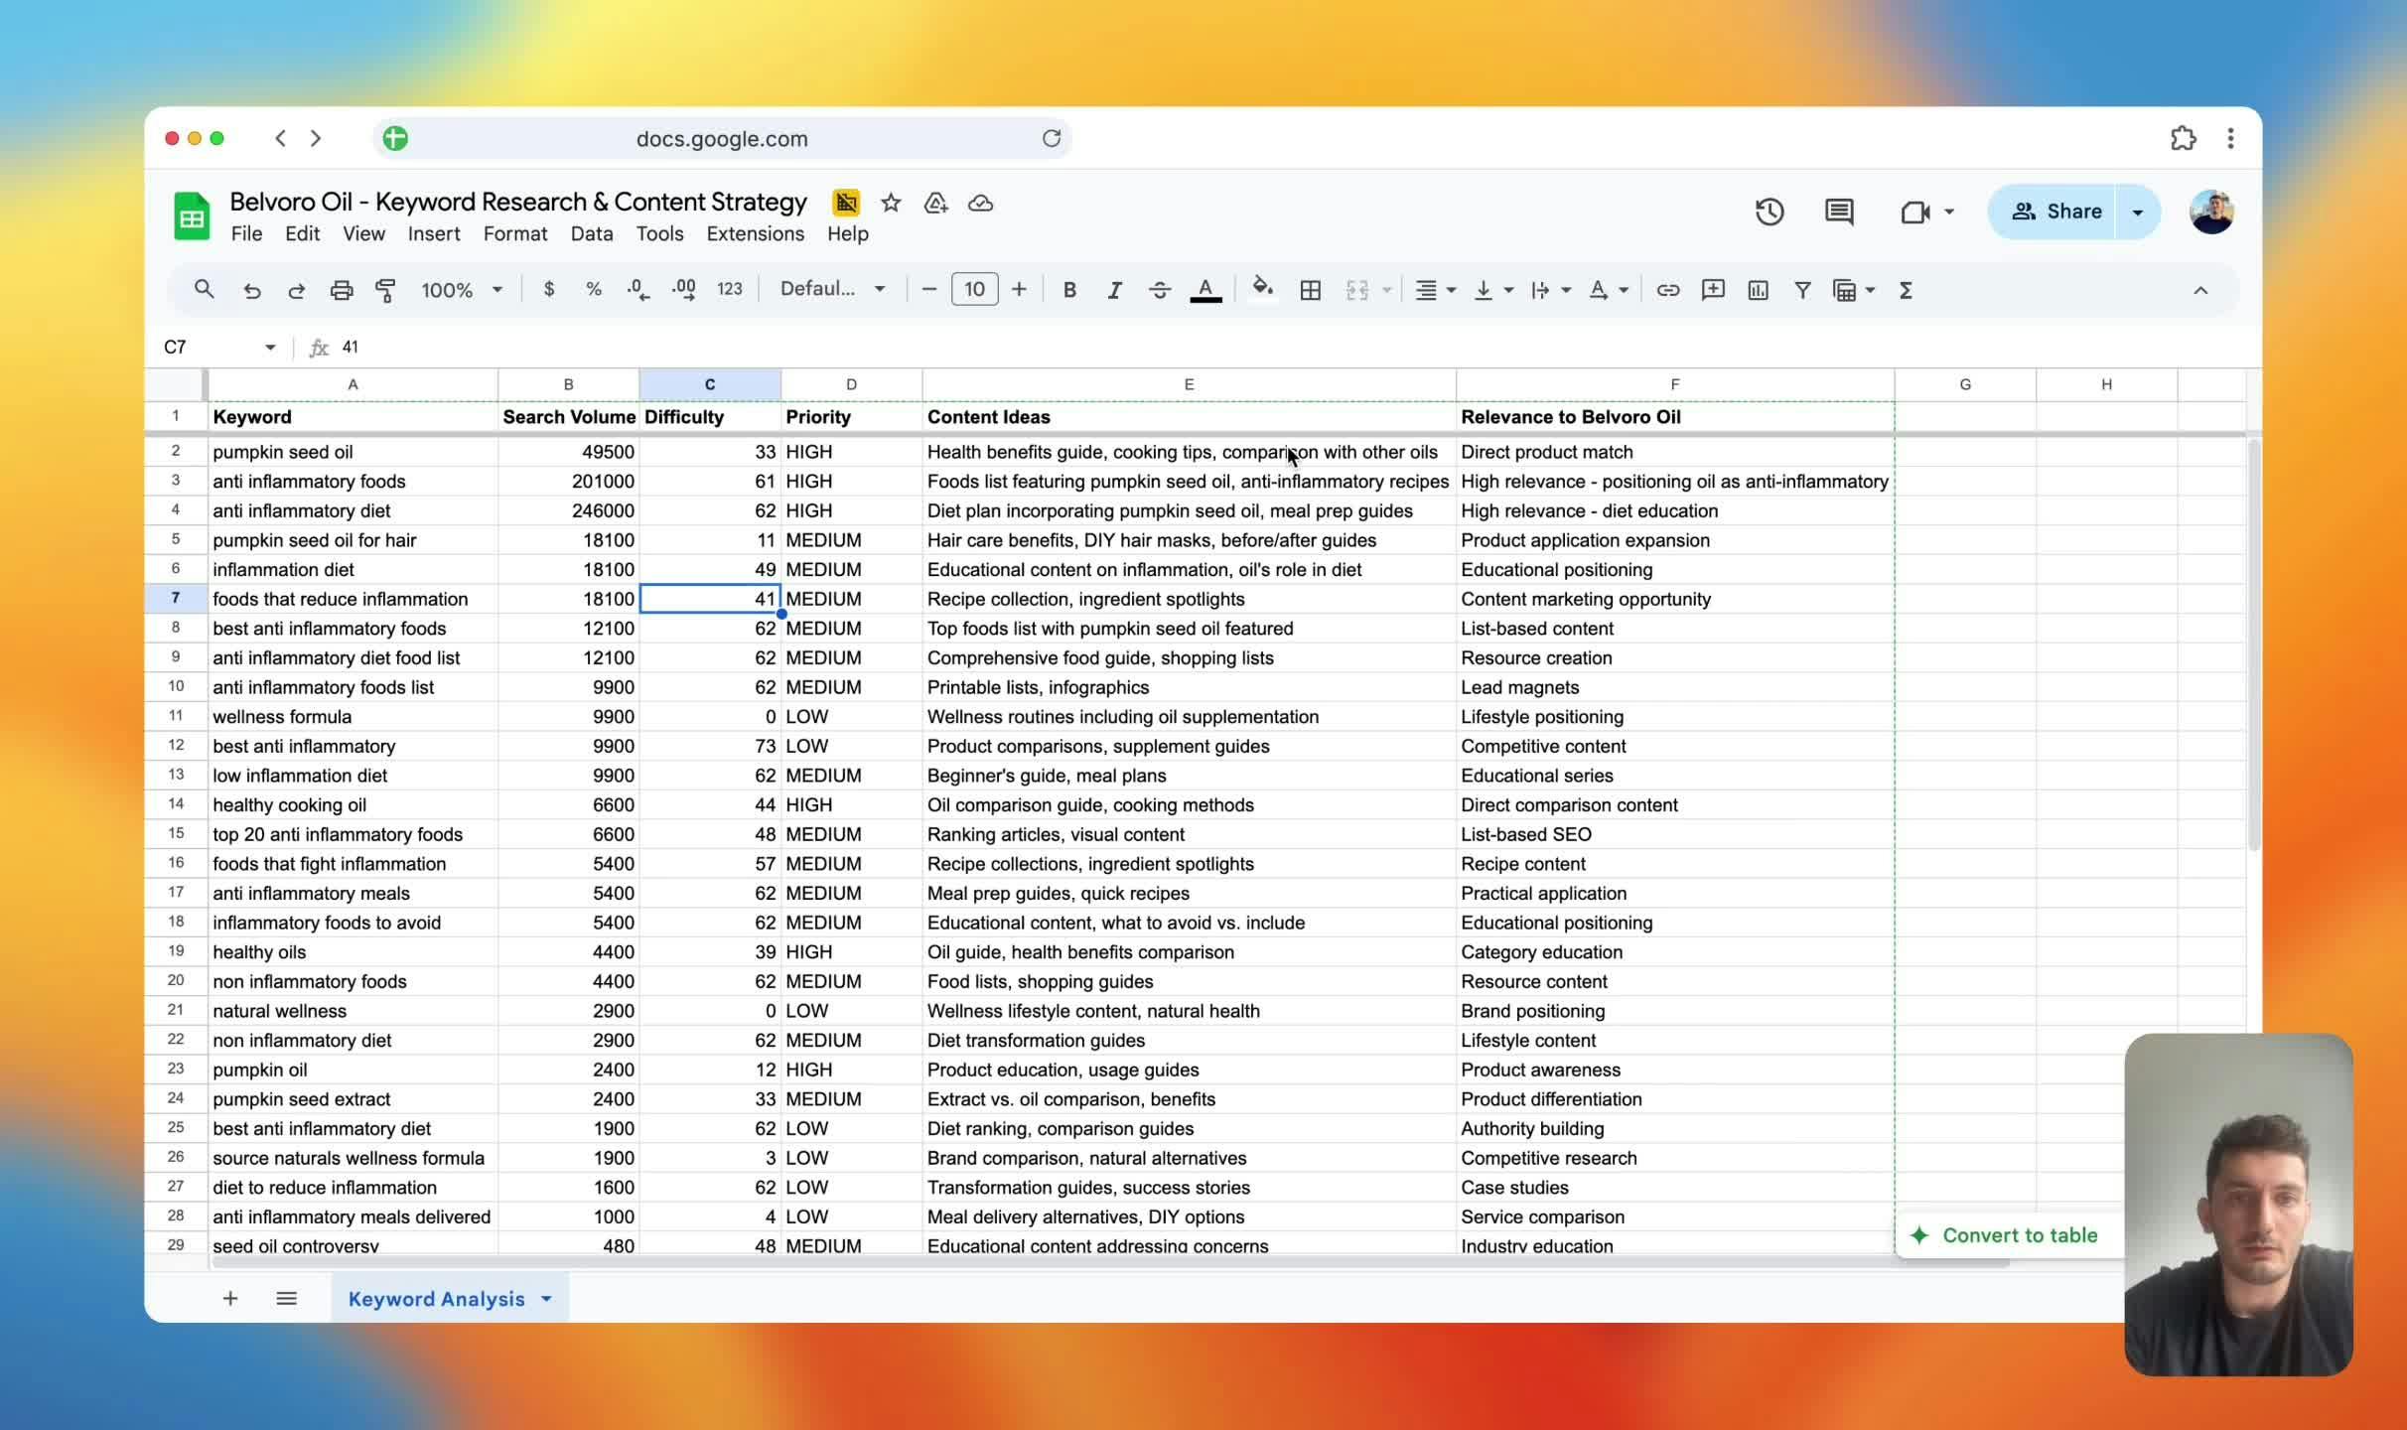Insert a link with chain icon
The width and height of the screenshot is (2407, 1430).
pos(1668,290)
